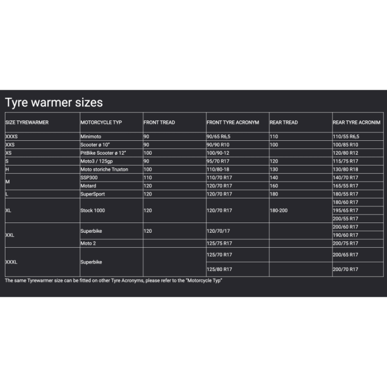Select the FRONT TYRE ACRONYM header cell
The image size is (387, 387).
(x=233, y=123)
